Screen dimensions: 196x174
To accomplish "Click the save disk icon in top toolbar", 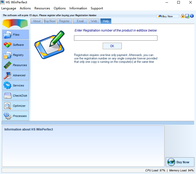I will click(187, 16).
